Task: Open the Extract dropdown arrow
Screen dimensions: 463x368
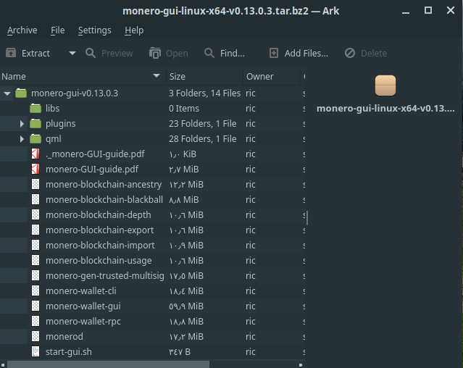Action: [72, 53]
